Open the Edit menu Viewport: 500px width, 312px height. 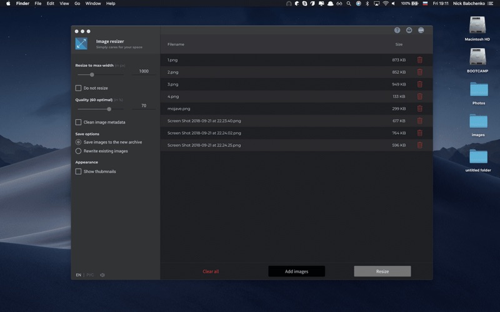(x=51, y=4)
